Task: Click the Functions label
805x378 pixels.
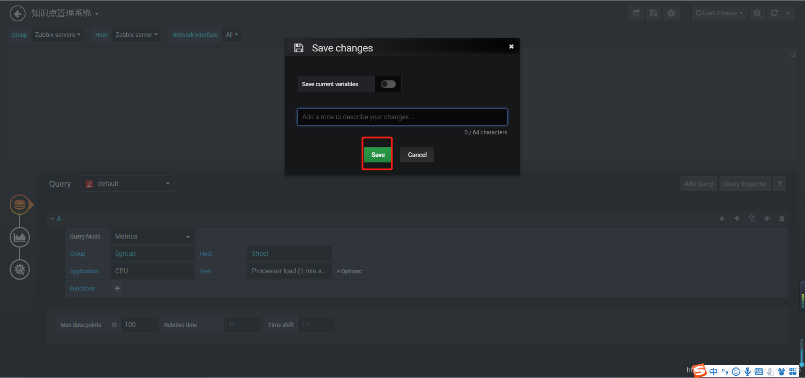Action: click(x=82, y=288)
